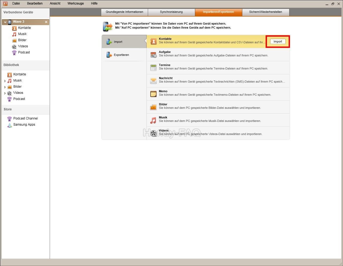The height and width of the screenshot is (266, 343).
Task: Select Musik title in import list
Action: pos(163,117)
